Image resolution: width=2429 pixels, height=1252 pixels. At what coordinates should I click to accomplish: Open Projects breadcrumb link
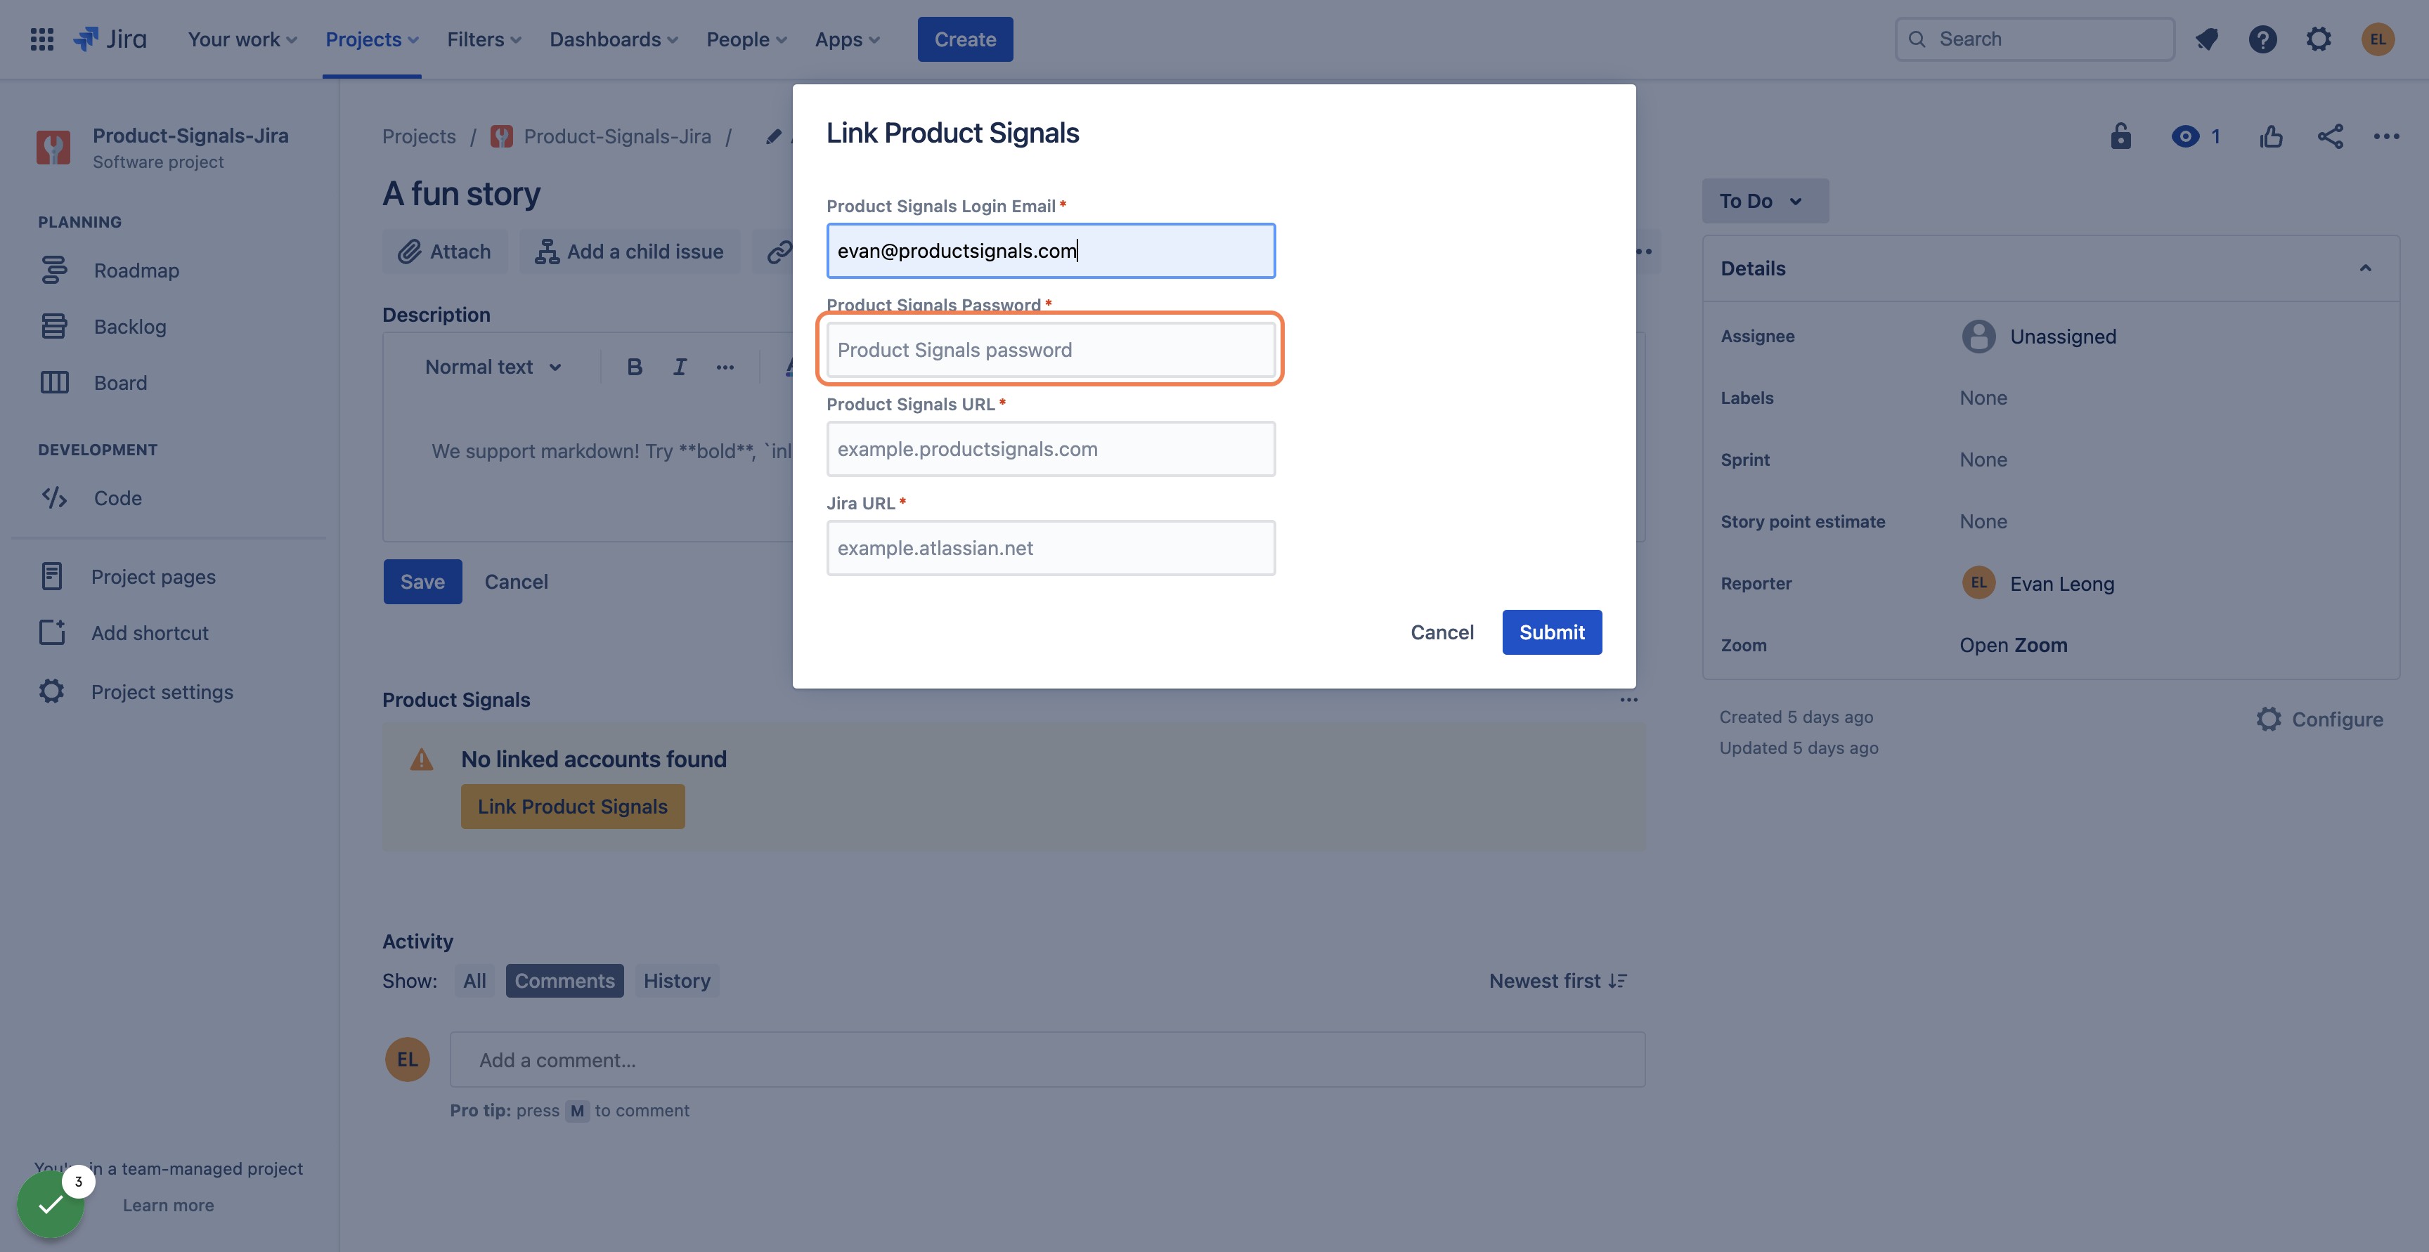(419, 137)
